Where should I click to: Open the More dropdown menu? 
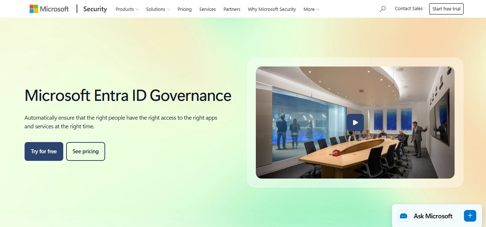tap(311, 9)
